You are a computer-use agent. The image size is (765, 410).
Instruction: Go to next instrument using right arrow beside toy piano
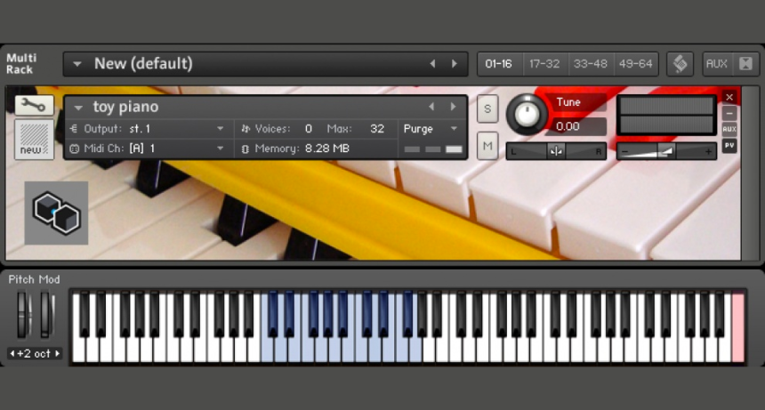click(454, 107)
